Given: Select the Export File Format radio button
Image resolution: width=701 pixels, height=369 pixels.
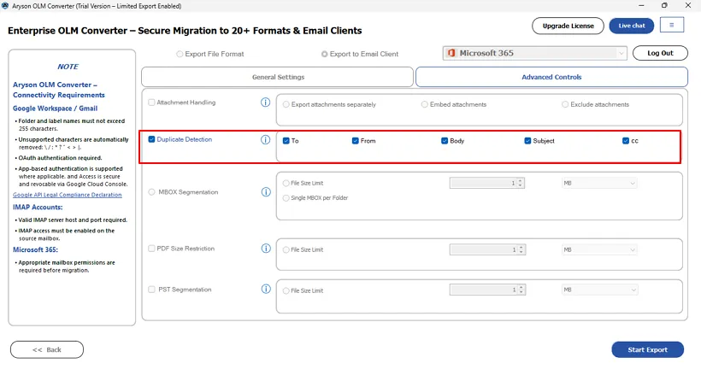Looking at the screenshot, I should pos(180,54).
